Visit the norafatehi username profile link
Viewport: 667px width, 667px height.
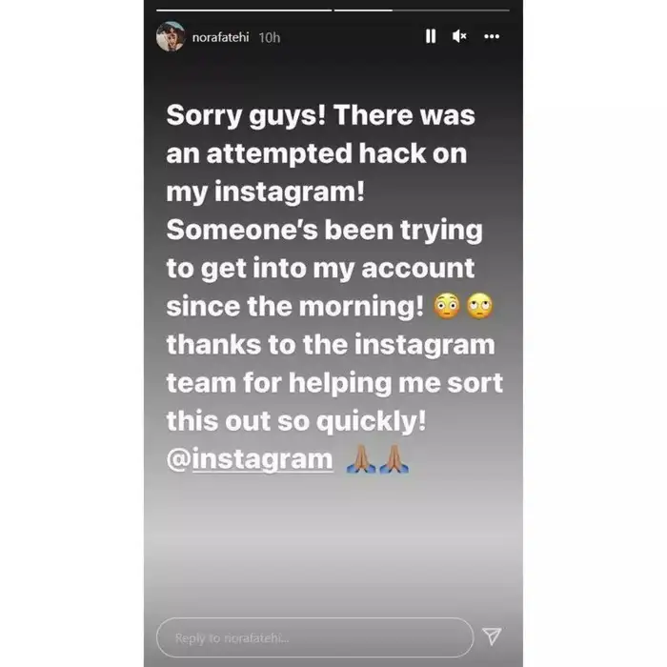[220, 37]
